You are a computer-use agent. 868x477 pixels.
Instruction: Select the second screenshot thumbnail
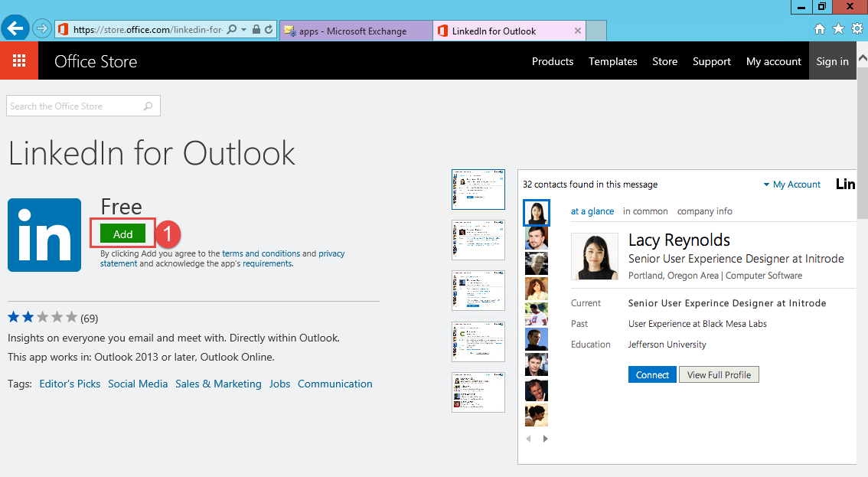[478, 240]
